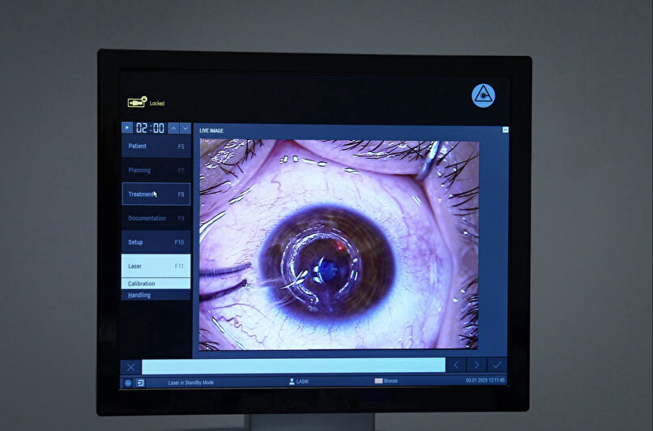Click the logout icon in status bar
The width and height of the screenshot is (653, 431).
click(140, 382)
